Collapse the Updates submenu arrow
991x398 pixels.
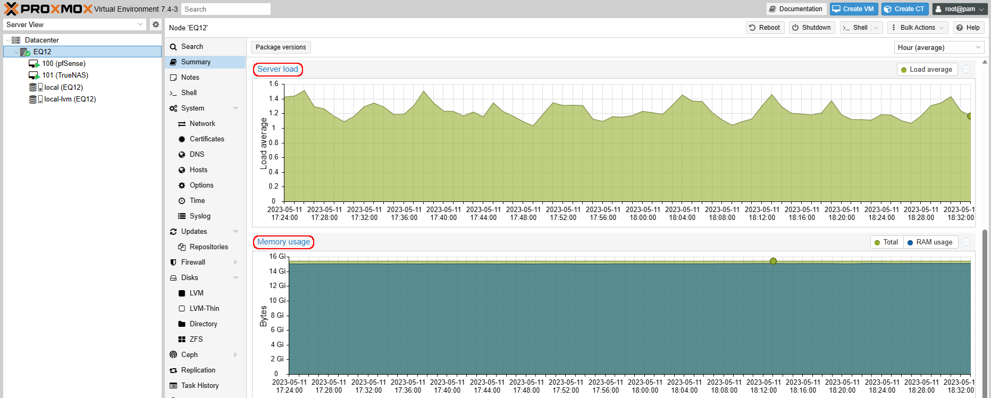pyautogui.click(x=236, y=232)
